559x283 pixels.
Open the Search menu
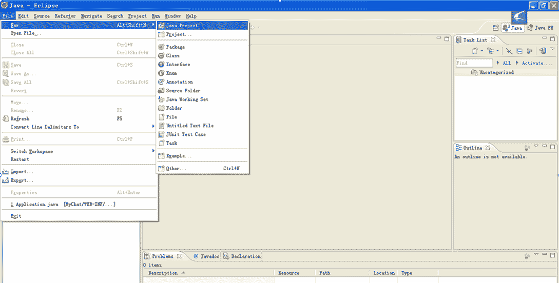[115, 16]
